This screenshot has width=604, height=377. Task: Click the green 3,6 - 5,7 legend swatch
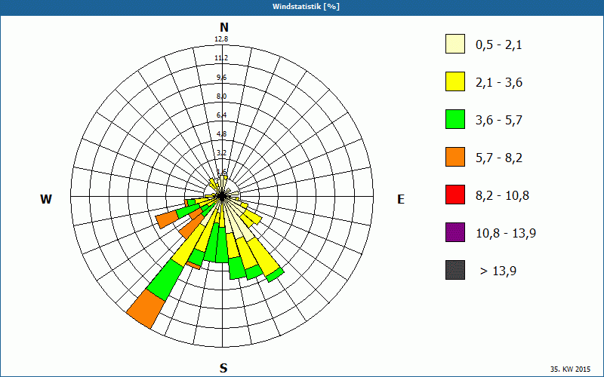point(455,119)
